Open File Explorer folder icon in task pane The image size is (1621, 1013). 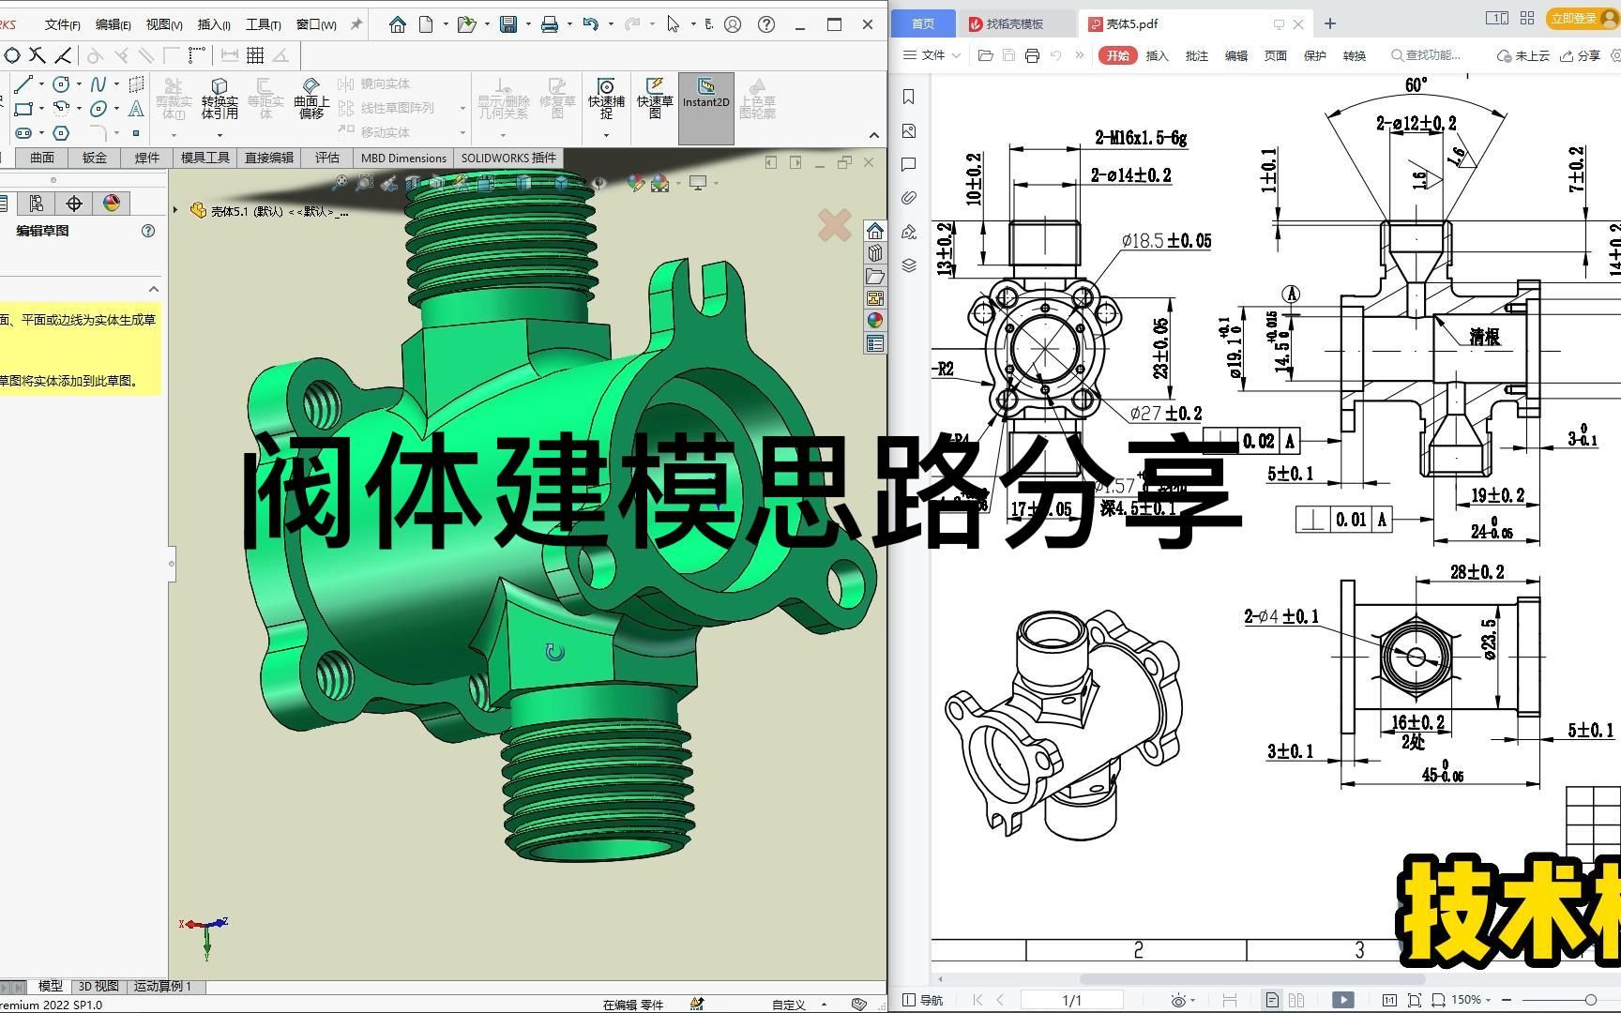875,276
